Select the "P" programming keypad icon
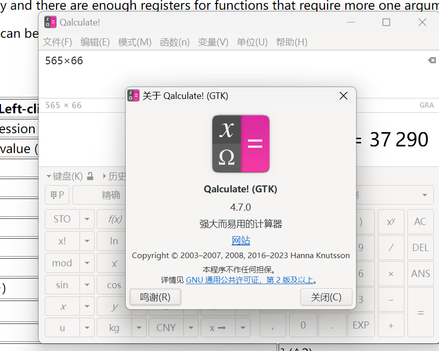This screenshot has width=439, height=351. (57, 194)
